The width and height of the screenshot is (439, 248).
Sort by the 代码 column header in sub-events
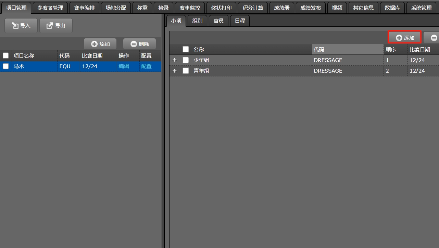pyautogui.click(x=348, y=49)
